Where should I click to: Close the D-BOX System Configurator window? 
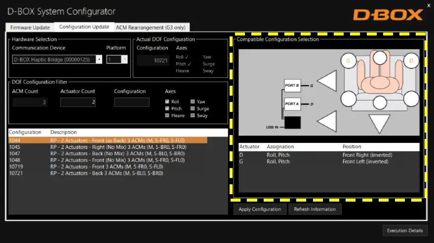429,5
